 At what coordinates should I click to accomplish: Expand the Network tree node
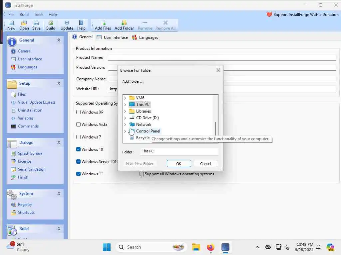click(x=125, y=125)
